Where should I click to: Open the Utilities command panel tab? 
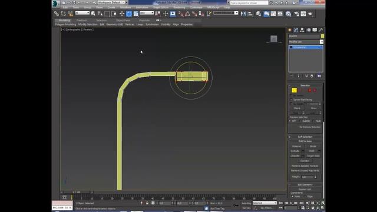[320, 30]
